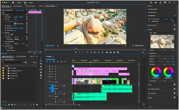Viewport: 179px width, 110px height.
Task: Click Go to Out point button
Action: (x=102, y=52)
